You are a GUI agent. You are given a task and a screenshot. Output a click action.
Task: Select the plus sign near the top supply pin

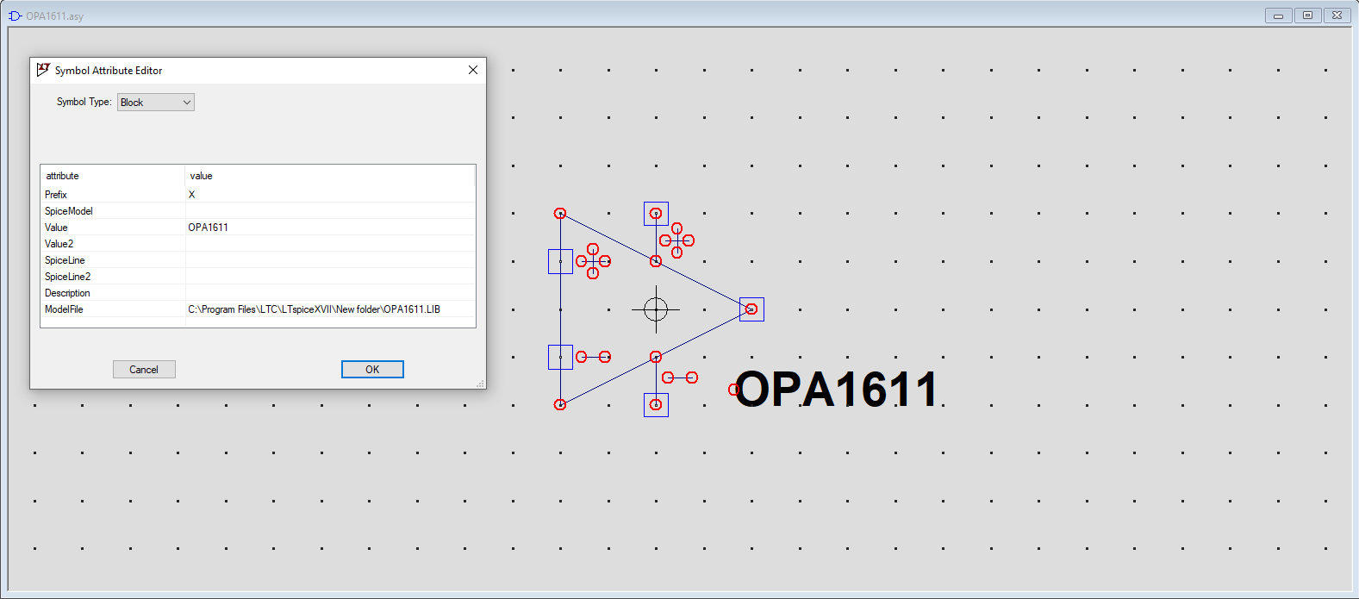pos(676,240)
